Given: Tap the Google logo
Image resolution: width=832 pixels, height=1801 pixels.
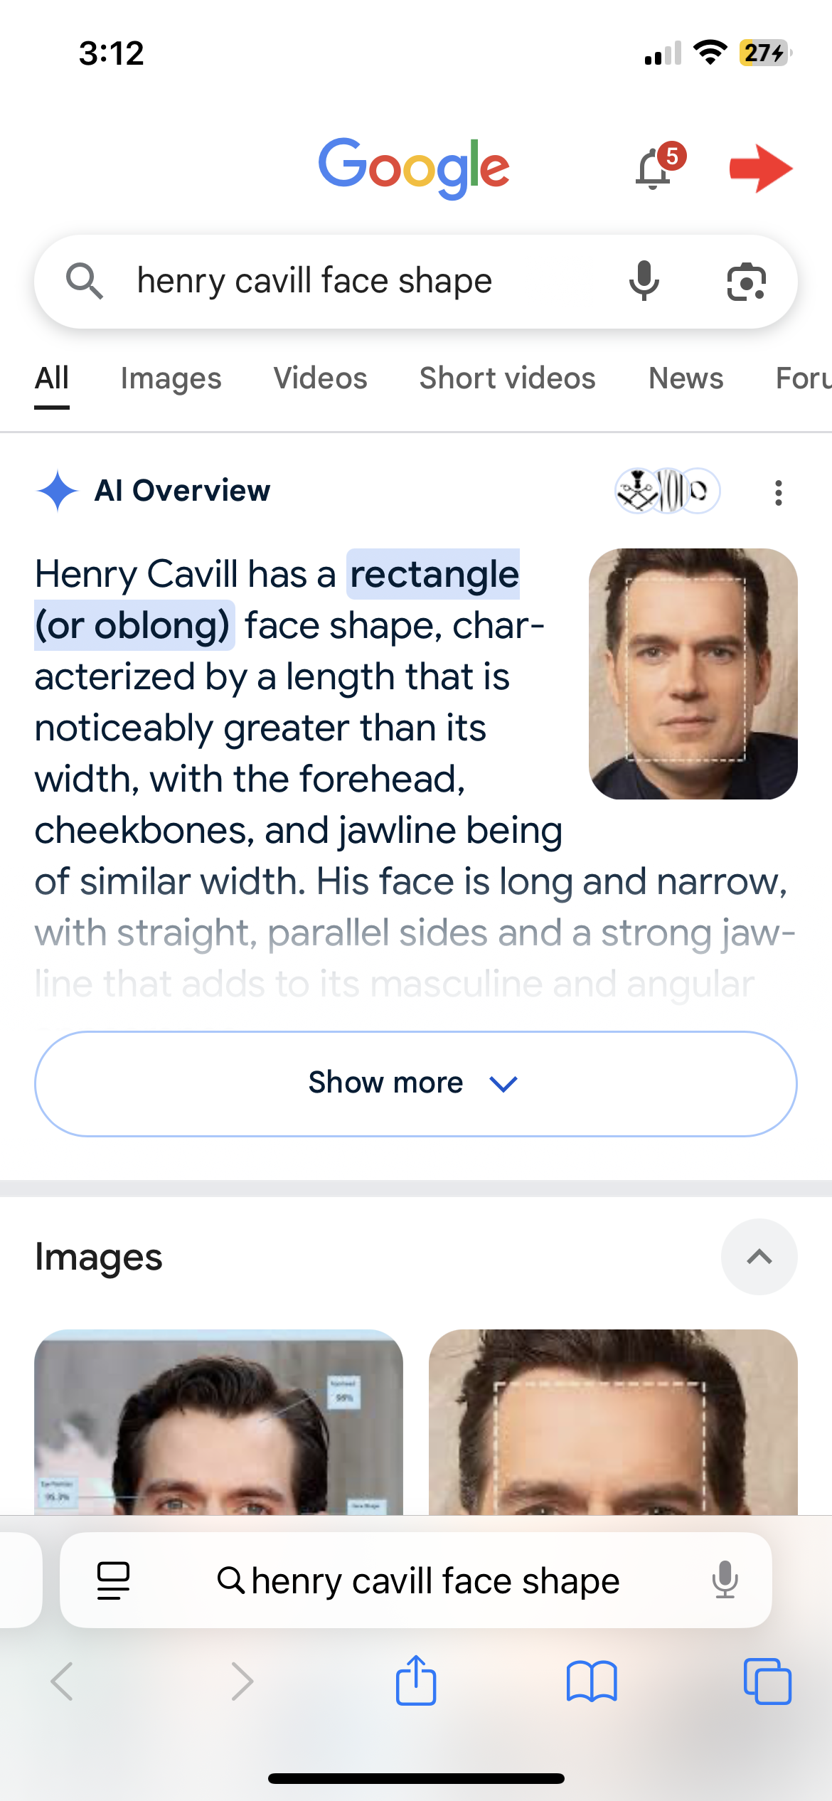Looking at the screenshot, I should [414, 167].
